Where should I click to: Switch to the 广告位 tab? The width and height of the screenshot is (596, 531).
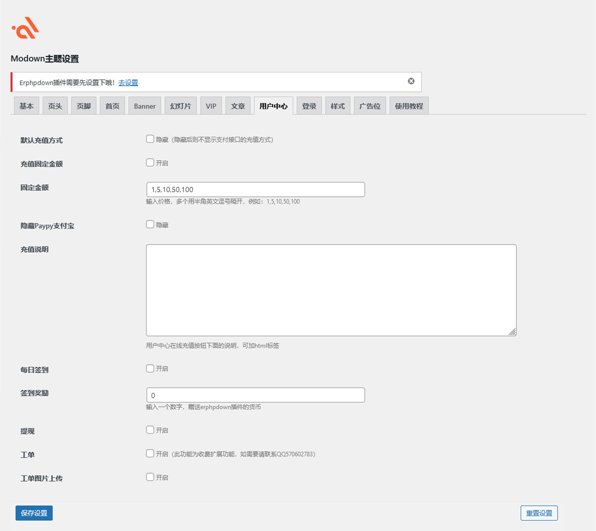370,106
